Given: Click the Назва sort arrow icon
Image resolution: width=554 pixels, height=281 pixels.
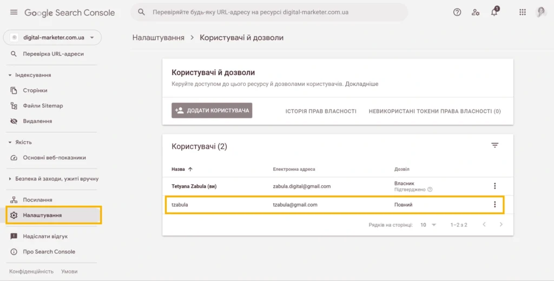Looking at the screenshot, I should point(190,169).
